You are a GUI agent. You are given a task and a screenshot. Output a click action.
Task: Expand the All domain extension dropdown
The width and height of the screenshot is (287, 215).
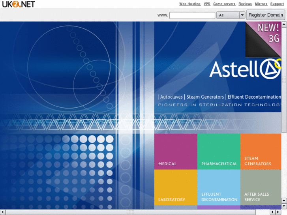pyautogui.click(x=231, y=15)
